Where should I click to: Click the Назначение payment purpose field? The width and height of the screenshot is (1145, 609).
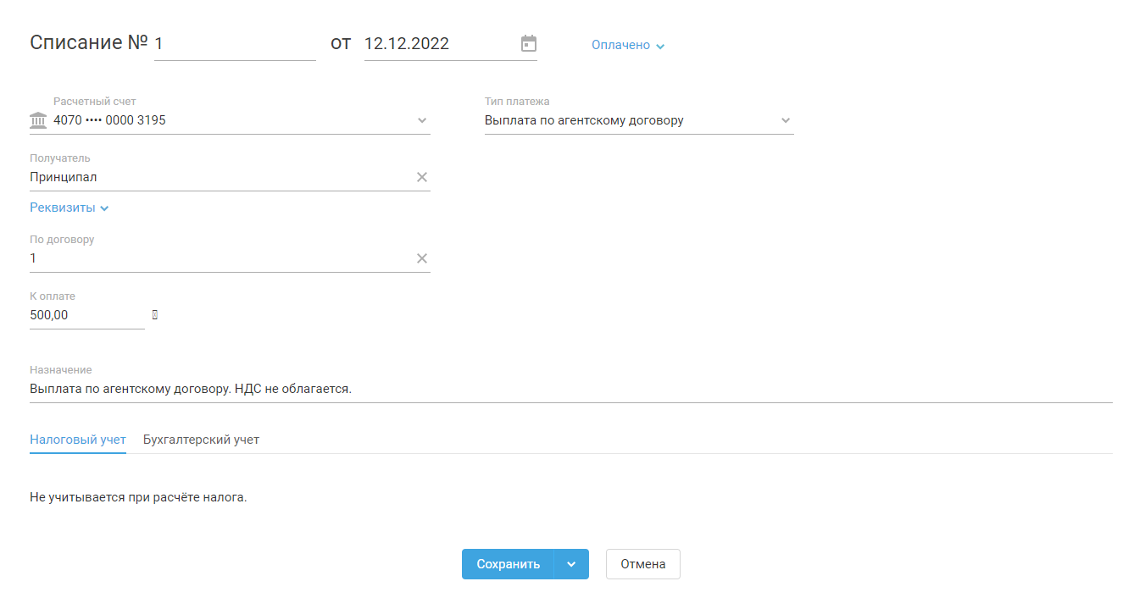pos(571,390)
